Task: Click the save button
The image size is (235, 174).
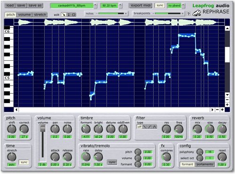Action: pos(21,6)
